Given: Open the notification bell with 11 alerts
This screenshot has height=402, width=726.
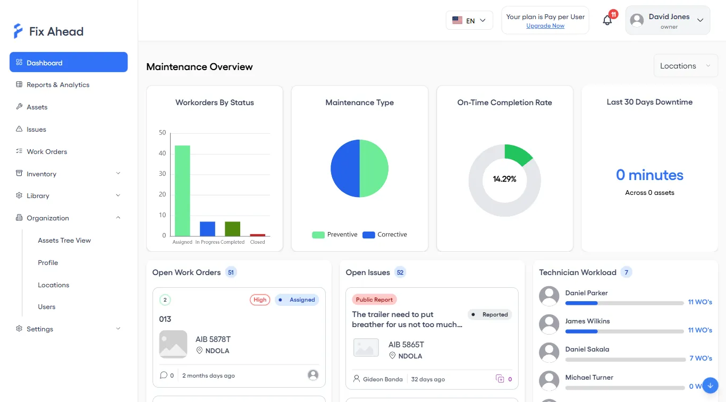Looking at the screenshot, I should [607, 20].
